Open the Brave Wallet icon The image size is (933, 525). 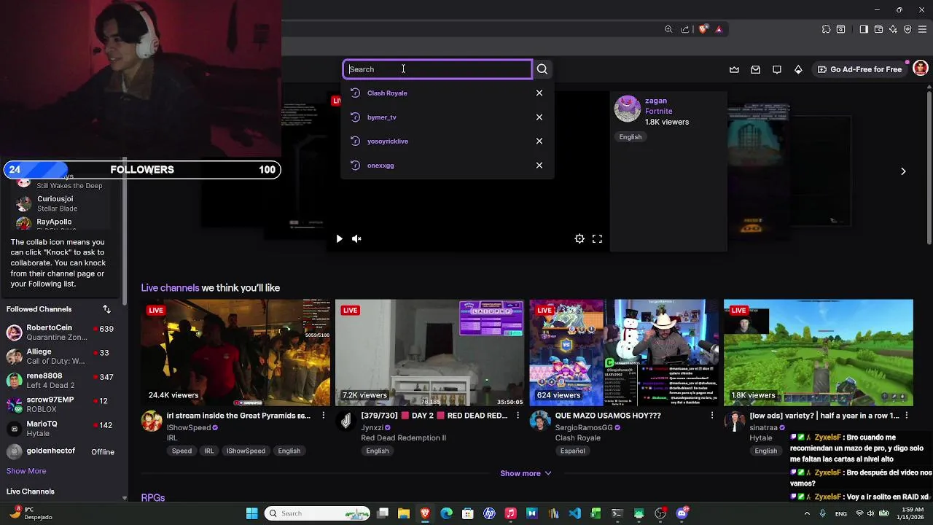878,29
